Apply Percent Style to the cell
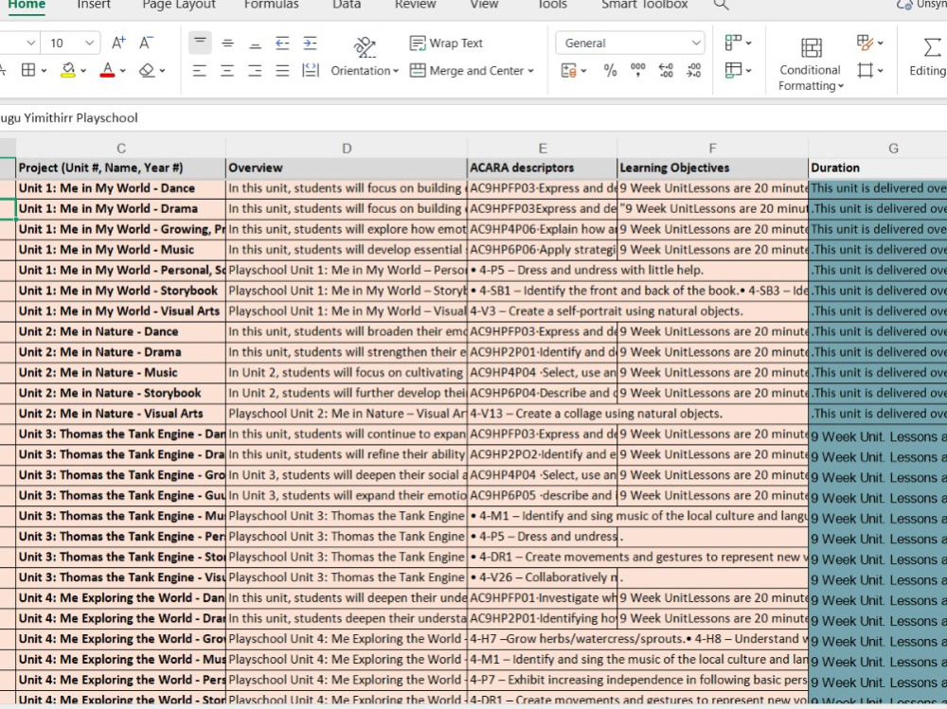947x709 pixels. click(x=610, y=71)
